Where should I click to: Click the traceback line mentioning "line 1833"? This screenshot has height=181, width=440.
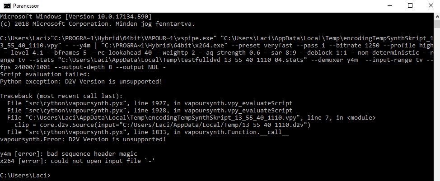[145, 132]
